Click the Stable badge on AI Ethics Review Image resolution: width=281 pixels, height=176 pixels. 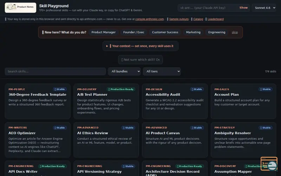click(x=128, y=128)
